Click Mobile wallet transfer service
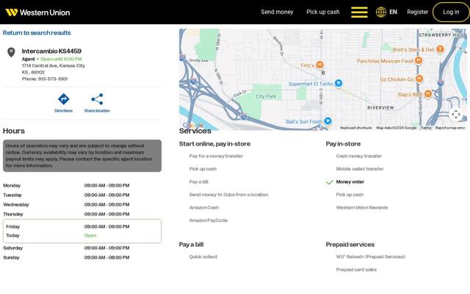The width and height of the screenshot is (470, 294). (x=360, y=169)
